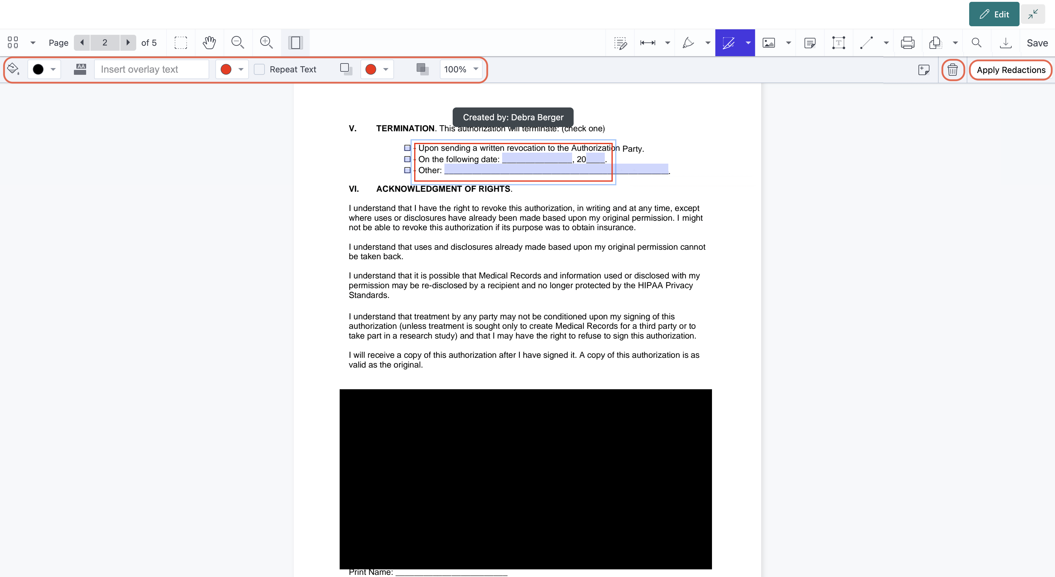Go to the previous page
Viewport: 1055px width, 577px height.
pyautogui.click(x=82, y=42)
